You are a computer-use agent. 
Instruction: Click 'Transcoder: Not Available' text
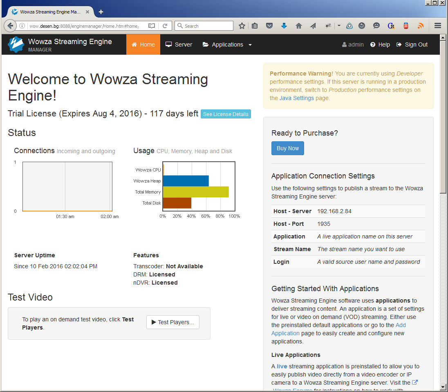click(x=168, y=266)
